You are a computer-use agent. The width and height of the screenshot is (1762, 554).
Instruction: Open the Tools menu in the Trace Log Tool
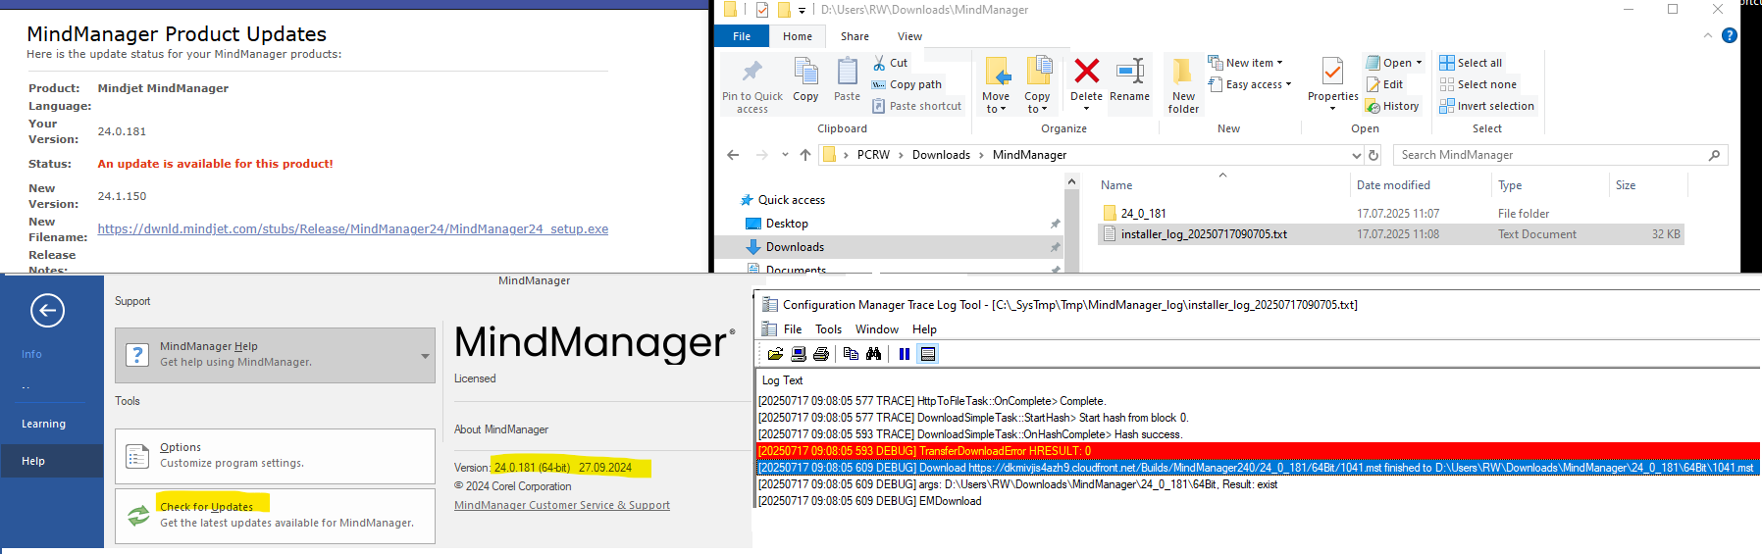click(828, 329)
